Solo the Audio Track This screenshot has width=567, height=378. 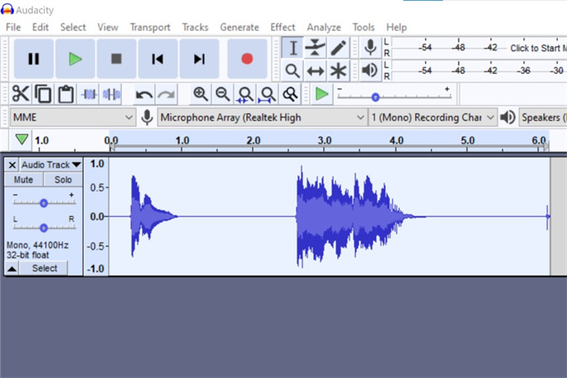coord(63,180)
